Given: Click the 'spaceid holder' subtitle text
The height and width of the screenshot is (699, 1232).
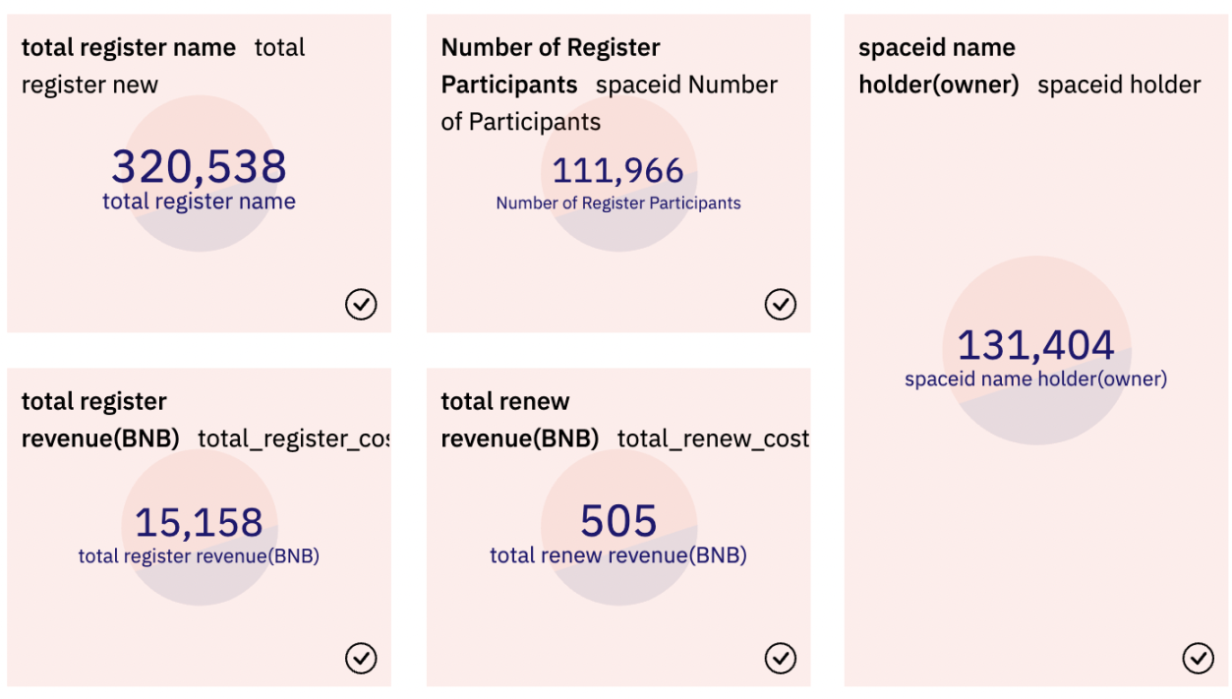Looking at the screenshot, I should pyautogui.click(x=1119, y=85).
